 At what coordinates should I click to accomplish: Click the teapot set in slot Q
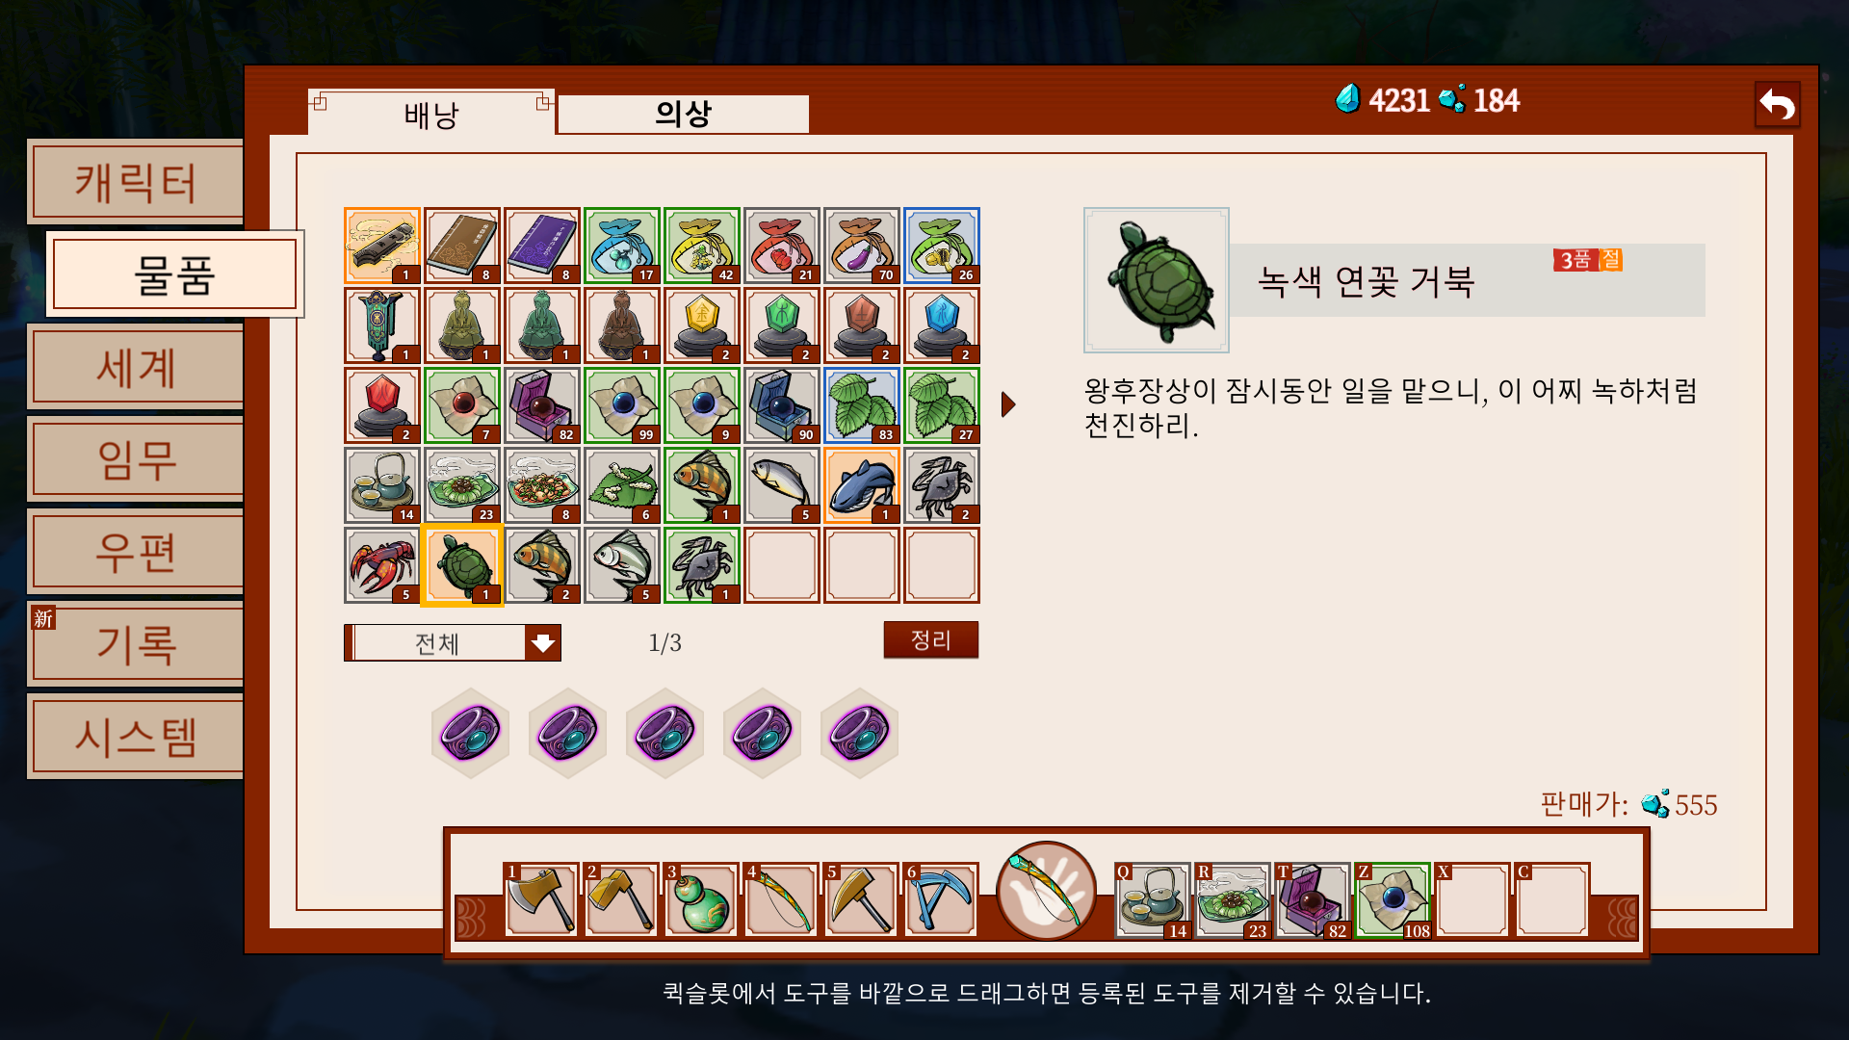point(1153,900)
